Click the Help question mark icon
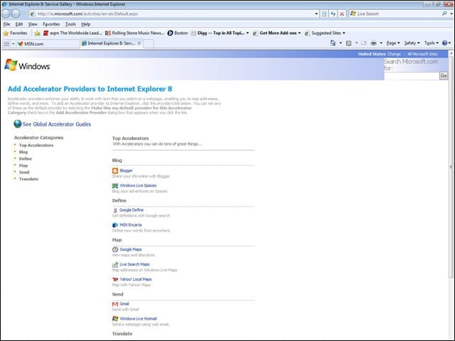The image size is (455, 341). click(x=444, y=43)
